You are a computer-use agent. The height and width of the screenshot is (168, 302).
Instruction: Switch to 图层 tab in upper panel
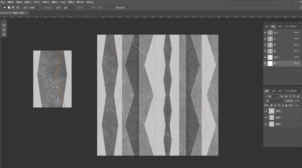click(267, 26)
